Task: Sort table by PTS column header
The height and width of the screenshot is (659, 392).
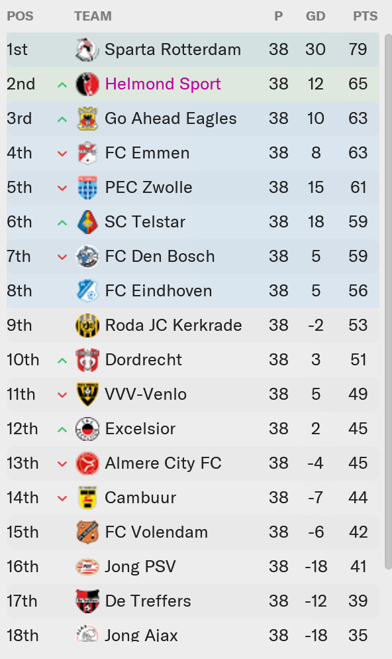Action: pos(365,16)
